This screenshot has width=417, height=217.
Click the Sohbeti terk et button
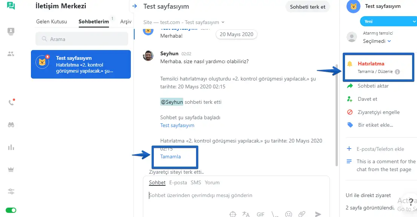(308, 7)
